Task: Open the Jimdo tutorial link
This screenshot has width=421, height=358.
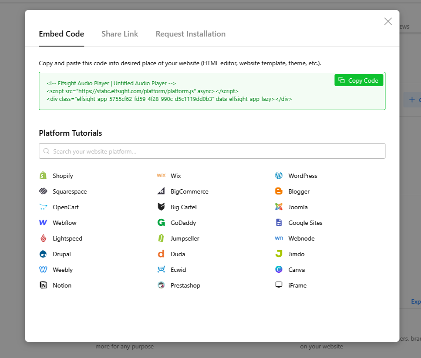Action: pos(296,254)
